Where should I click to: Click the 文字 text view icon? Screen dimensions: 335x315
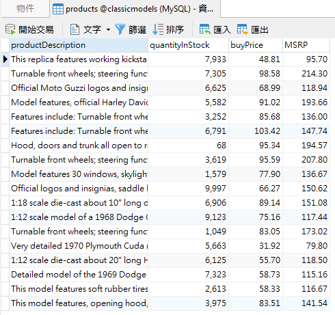click(x=75, y=29)
